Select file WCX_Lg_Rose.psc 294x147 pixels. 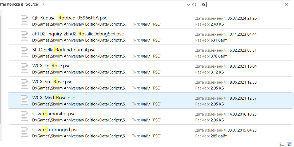click(51, 66)
